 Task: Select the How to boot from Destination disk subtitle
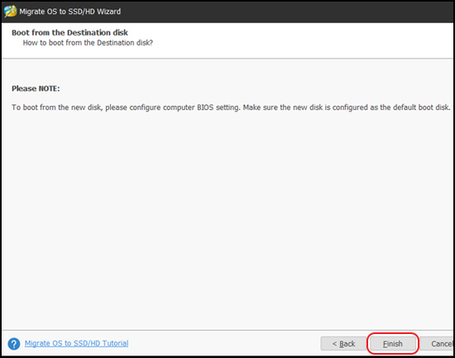(88, 43)
